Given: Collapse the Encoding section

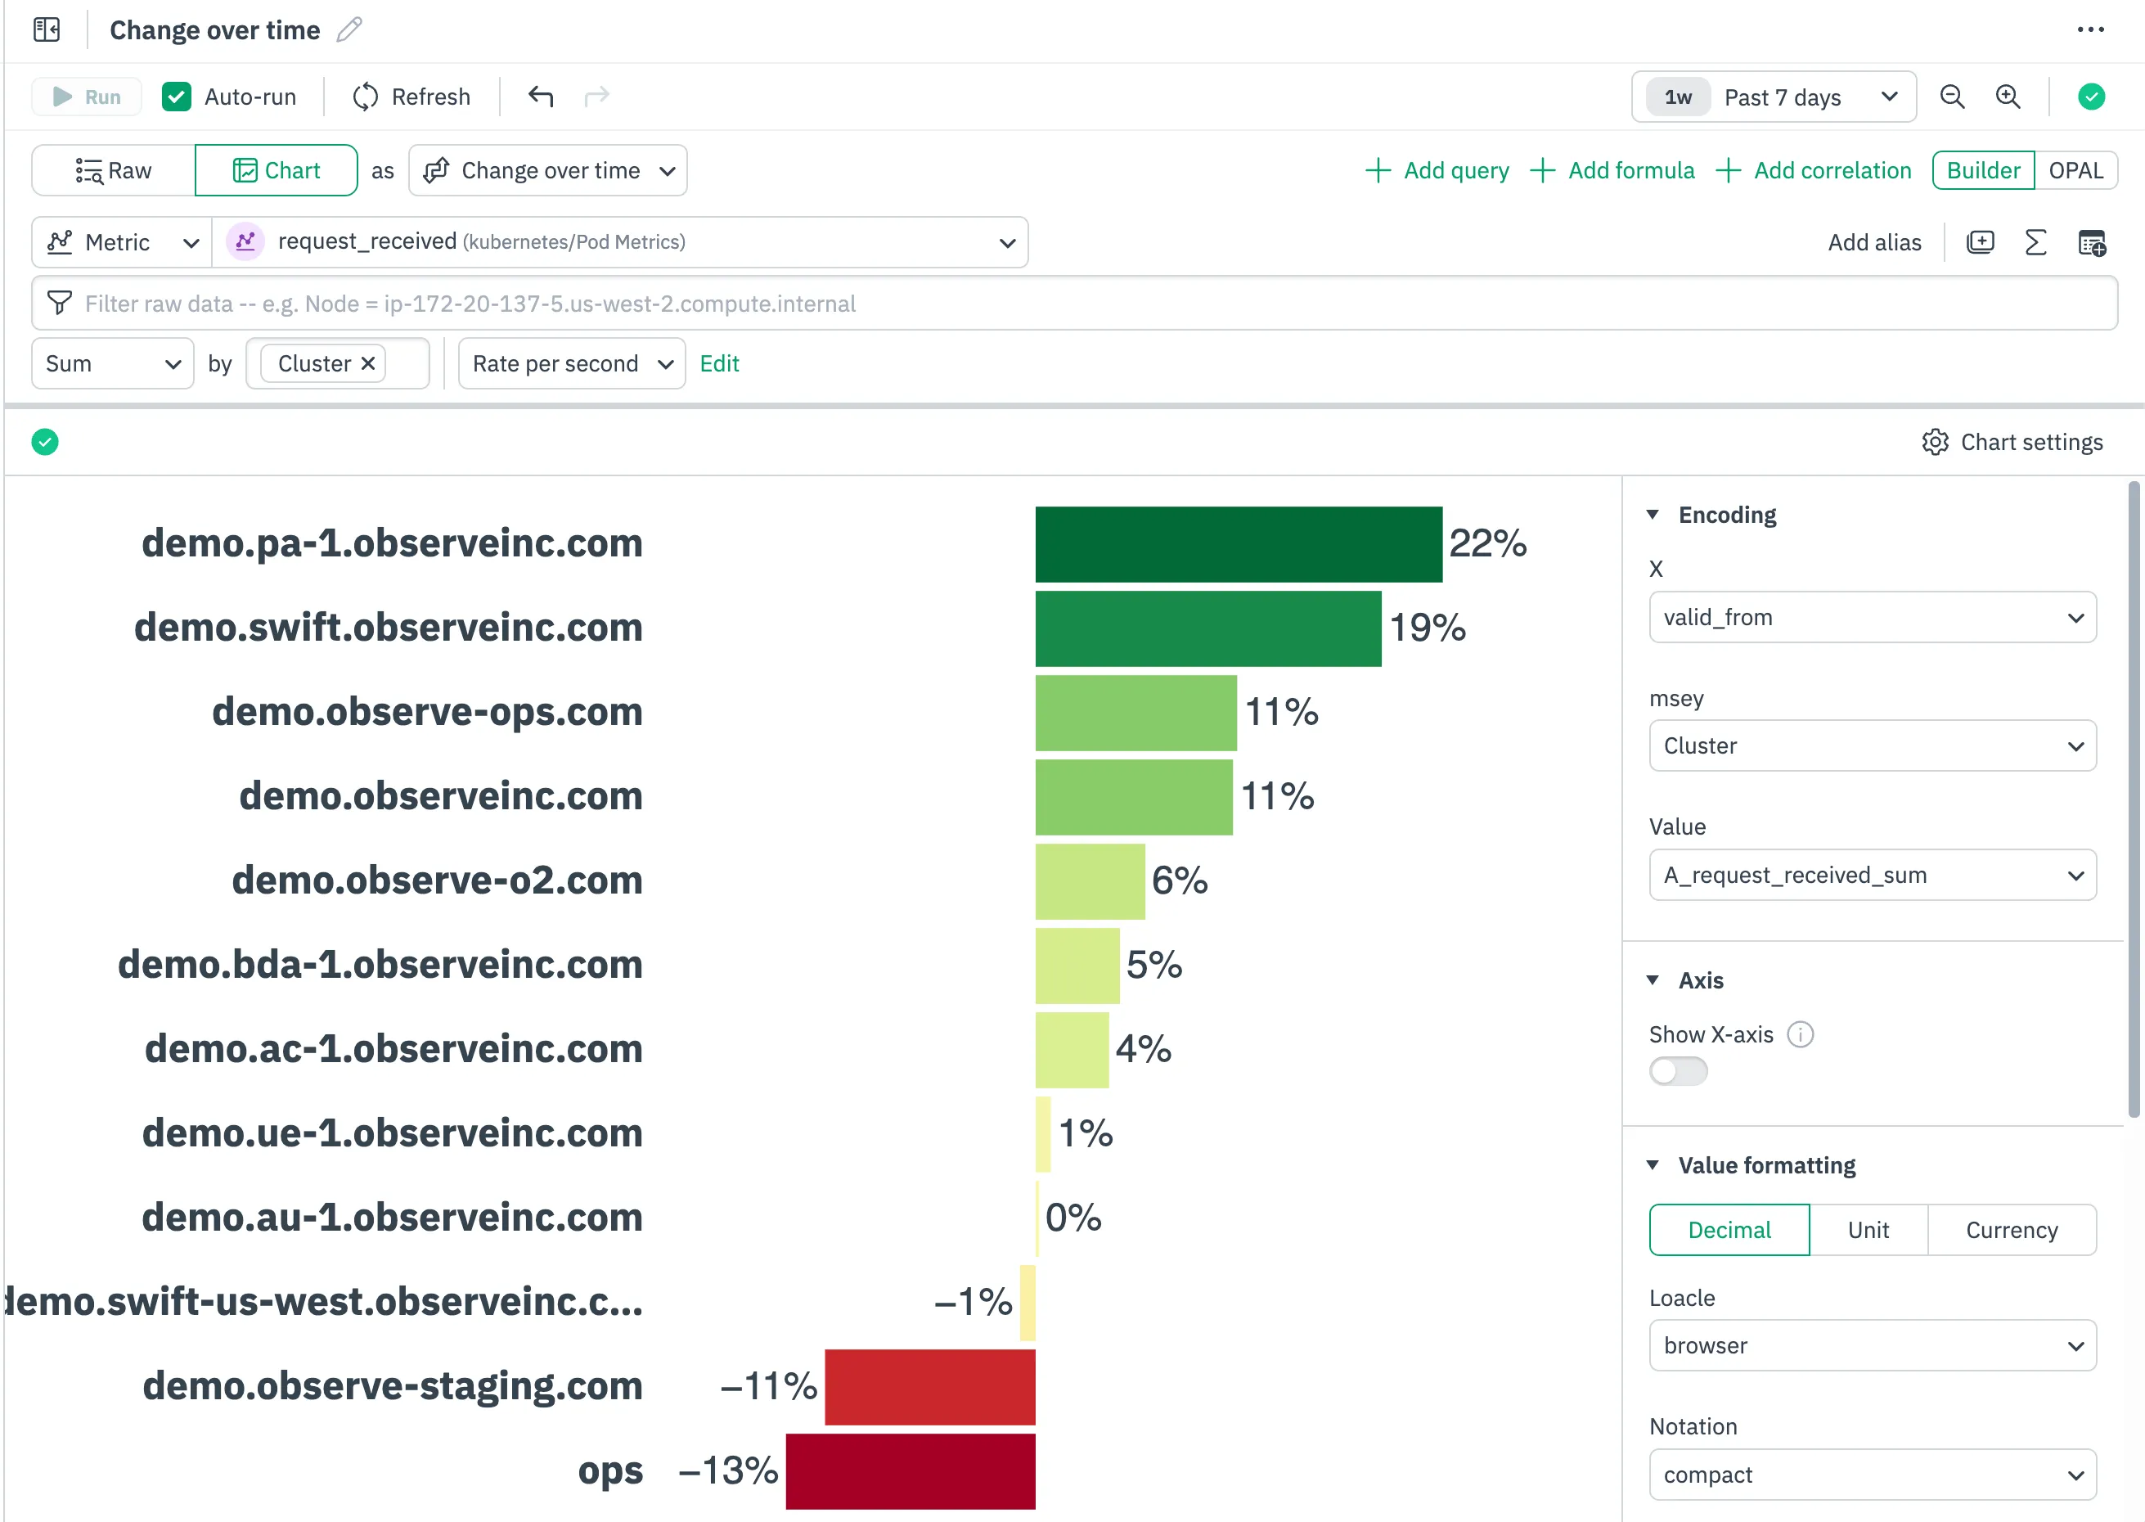Looking at the screenshot, I should [x=1653, y=515].
